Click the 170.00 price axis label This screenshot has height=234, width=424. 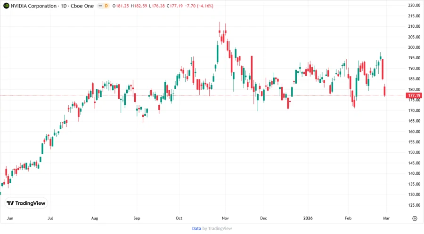414,110
